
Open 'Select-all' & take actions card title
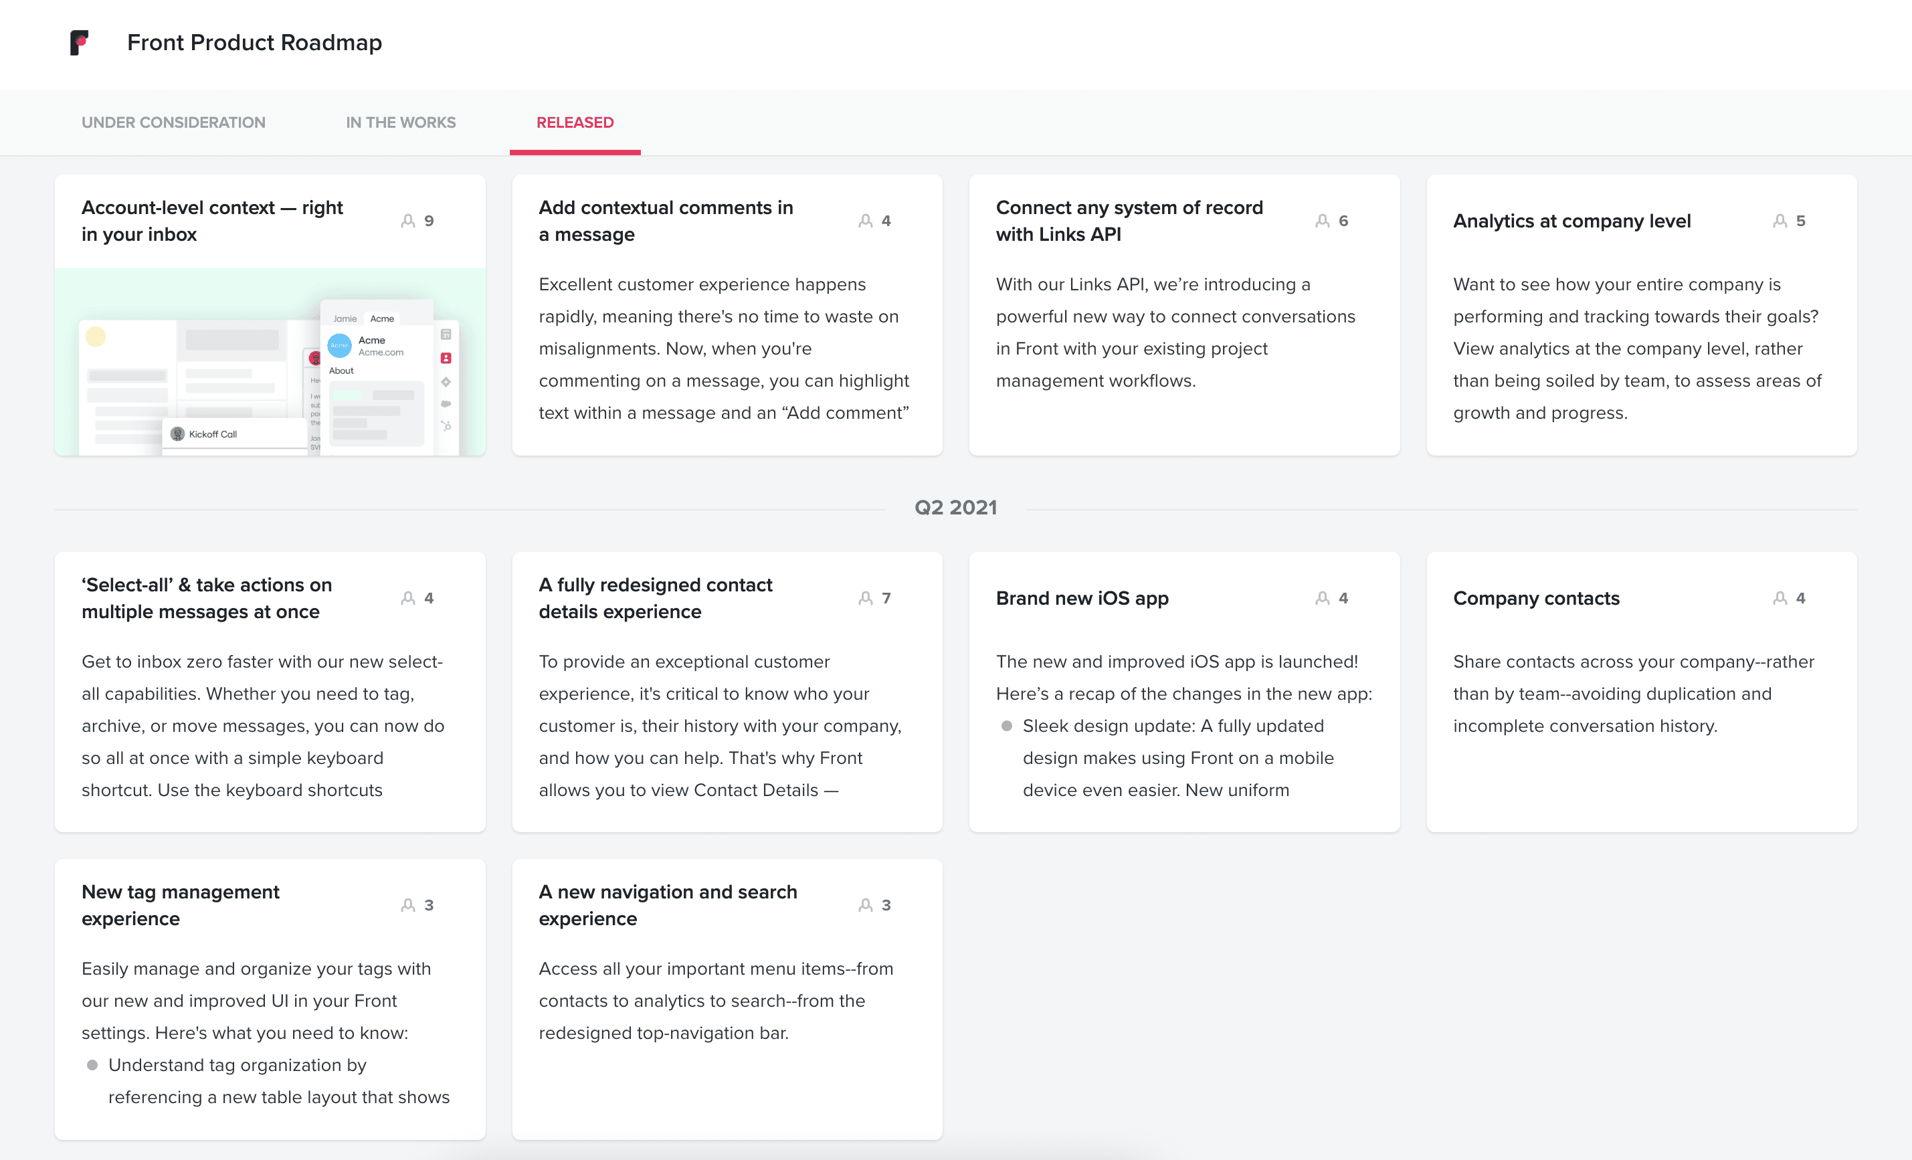pos(207,598)
